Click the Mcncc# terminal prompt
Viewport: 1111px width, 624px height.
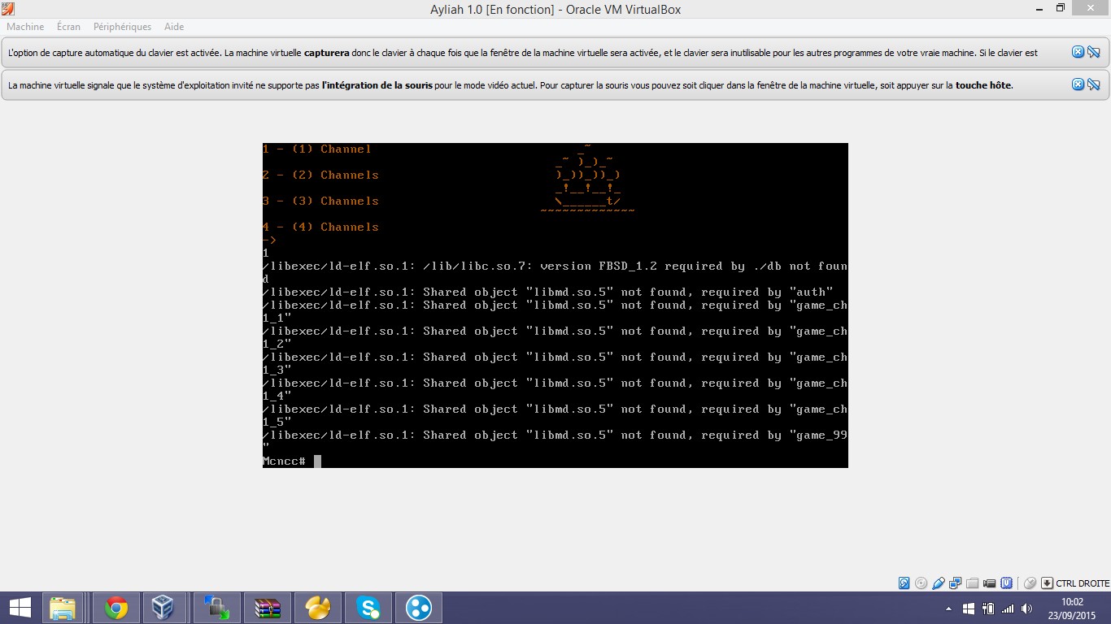[x=284, y=461]
